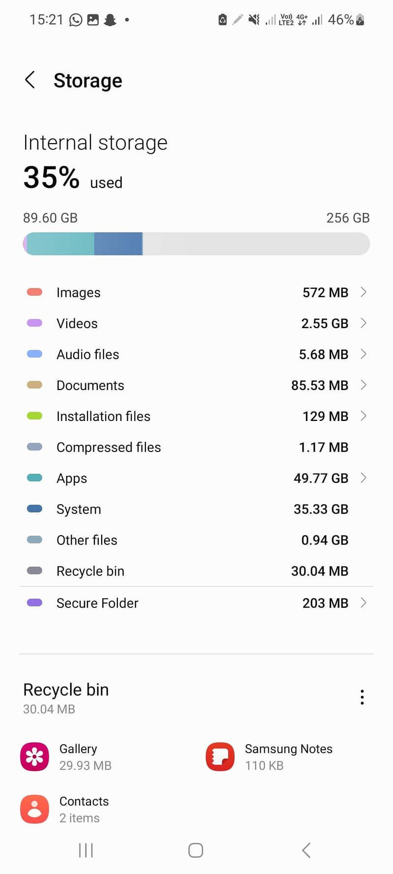This screenshot has width=393, height=874.
Task: Expand the Videos chevron arrow
Action: coord(364,323)
